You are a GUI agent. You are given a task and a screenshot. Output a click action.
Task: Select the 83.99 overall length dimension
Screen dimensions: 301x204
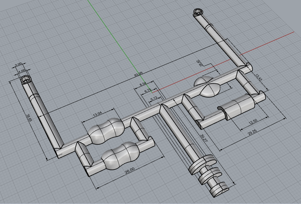(138, 75)
